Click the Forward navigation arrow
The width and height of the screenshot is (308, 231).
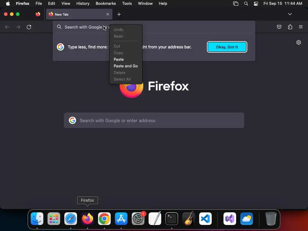[x=18, y=27]
